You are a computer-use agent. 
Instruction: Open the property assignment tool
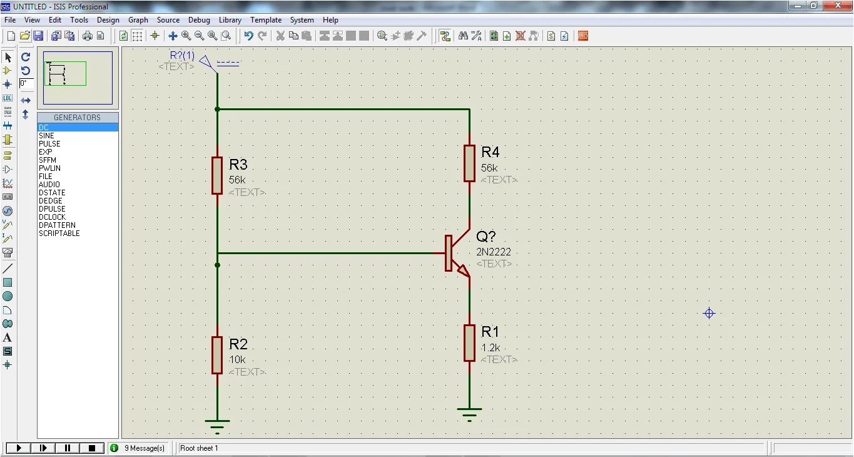coord(476,36)
